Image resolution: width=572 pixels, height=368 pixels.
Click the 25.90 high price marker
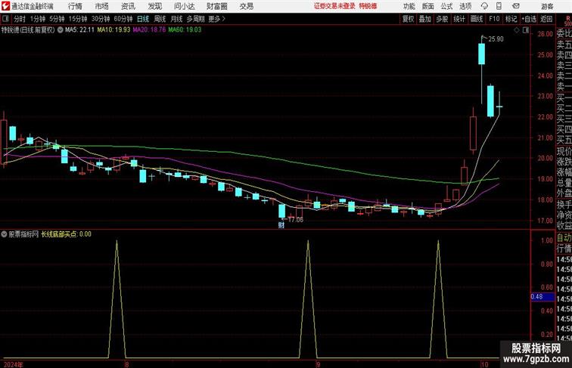pyautogui.click(x=496, y=39)
